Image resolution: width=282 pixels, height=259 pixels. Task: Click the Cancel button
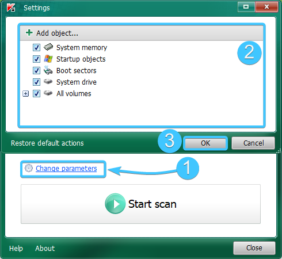coord(253,143)
